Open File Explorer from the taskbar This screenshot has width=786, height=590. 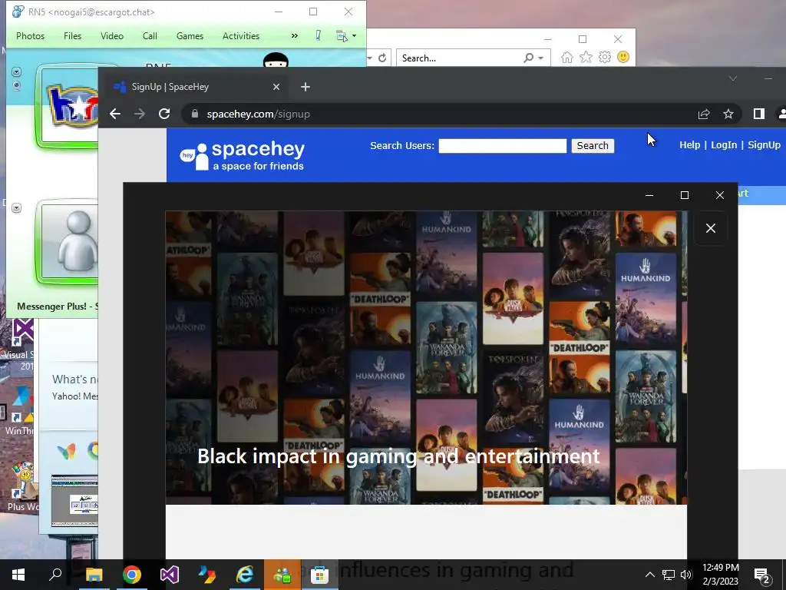point(94,575)
